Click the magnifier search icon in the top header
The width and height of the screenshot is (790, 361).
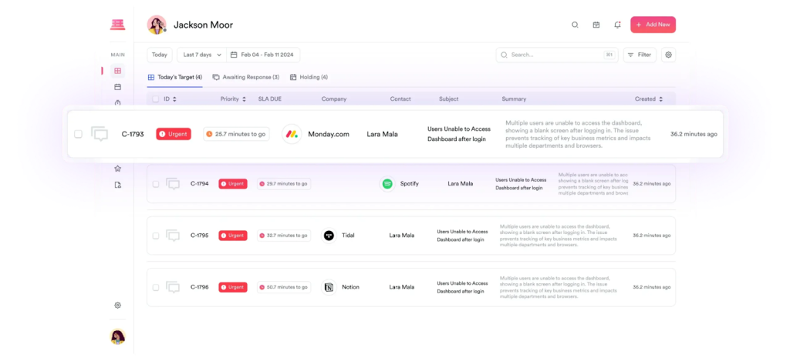pyautogui.click(x=575, y=25)
